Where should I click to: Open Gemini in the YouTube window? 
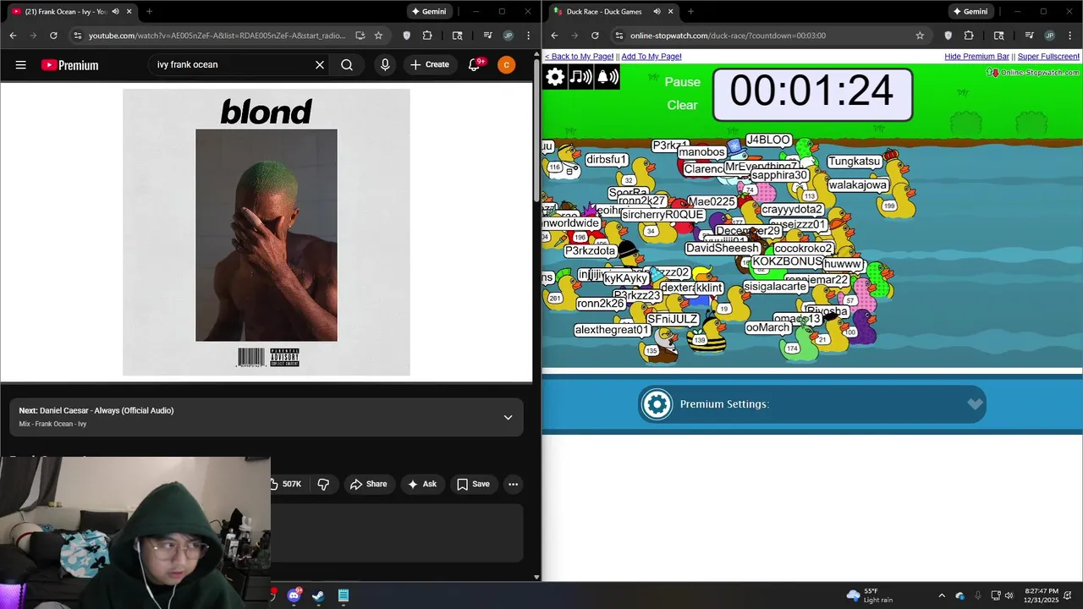pyautogui.click(x=428, y=12)
